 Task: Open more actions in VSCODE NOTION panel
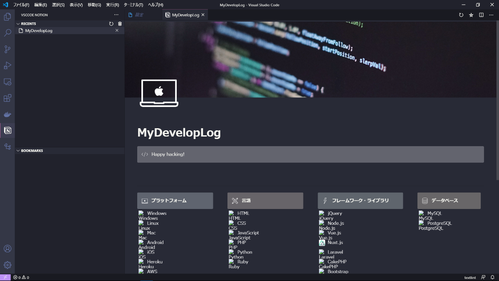(x=116, y=15)
